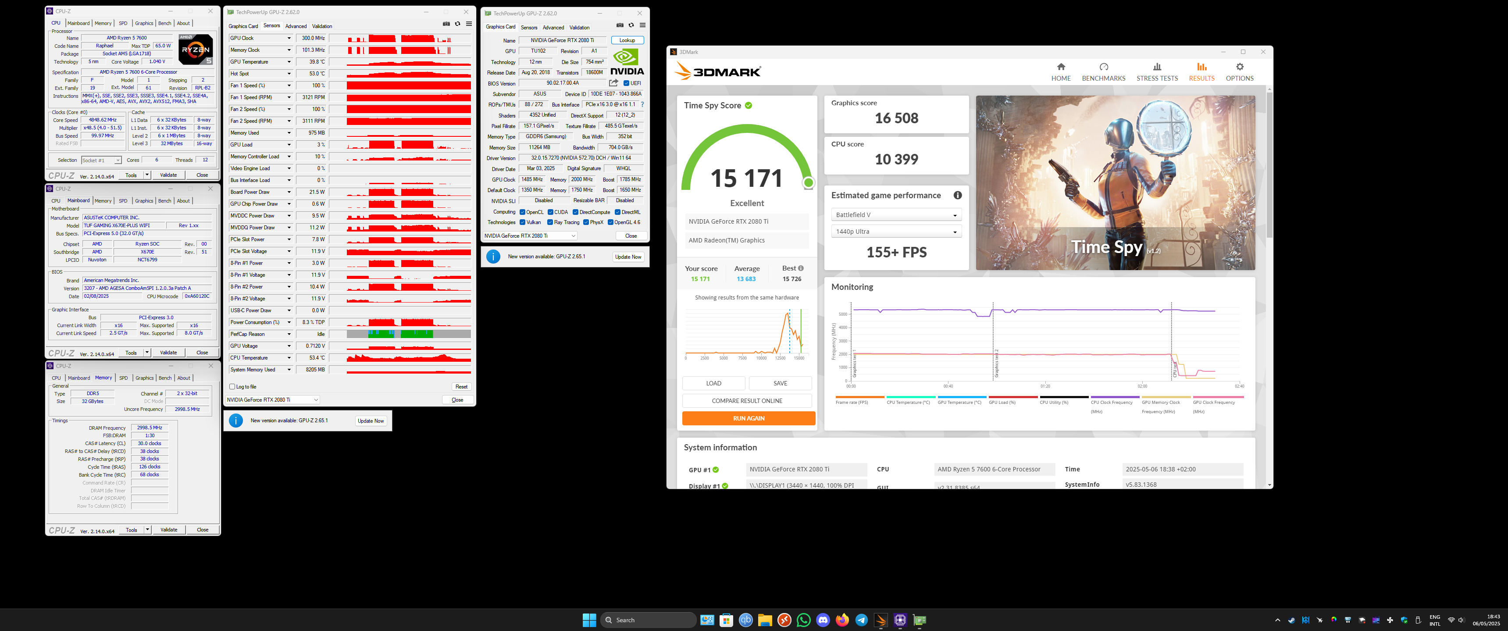Click Bus Interface question mark help icon

tap(642, 104)
